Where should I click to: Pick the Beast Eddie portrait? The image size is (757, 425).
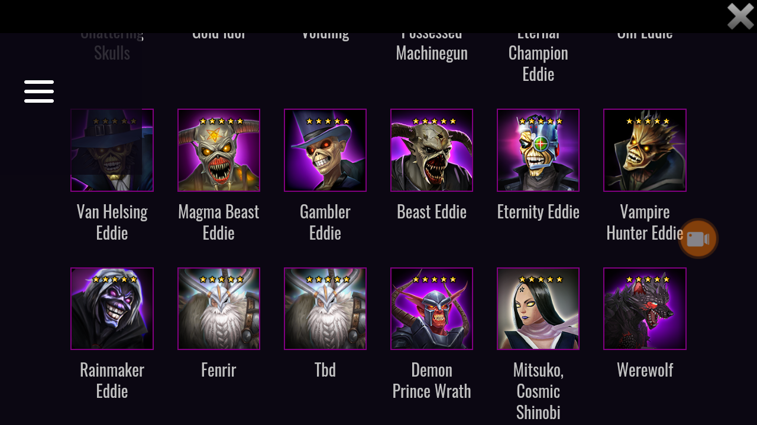click(x=432, y=150)
